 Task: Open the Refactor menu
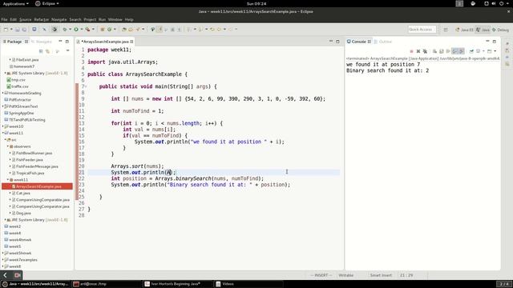tap(41, 19)
